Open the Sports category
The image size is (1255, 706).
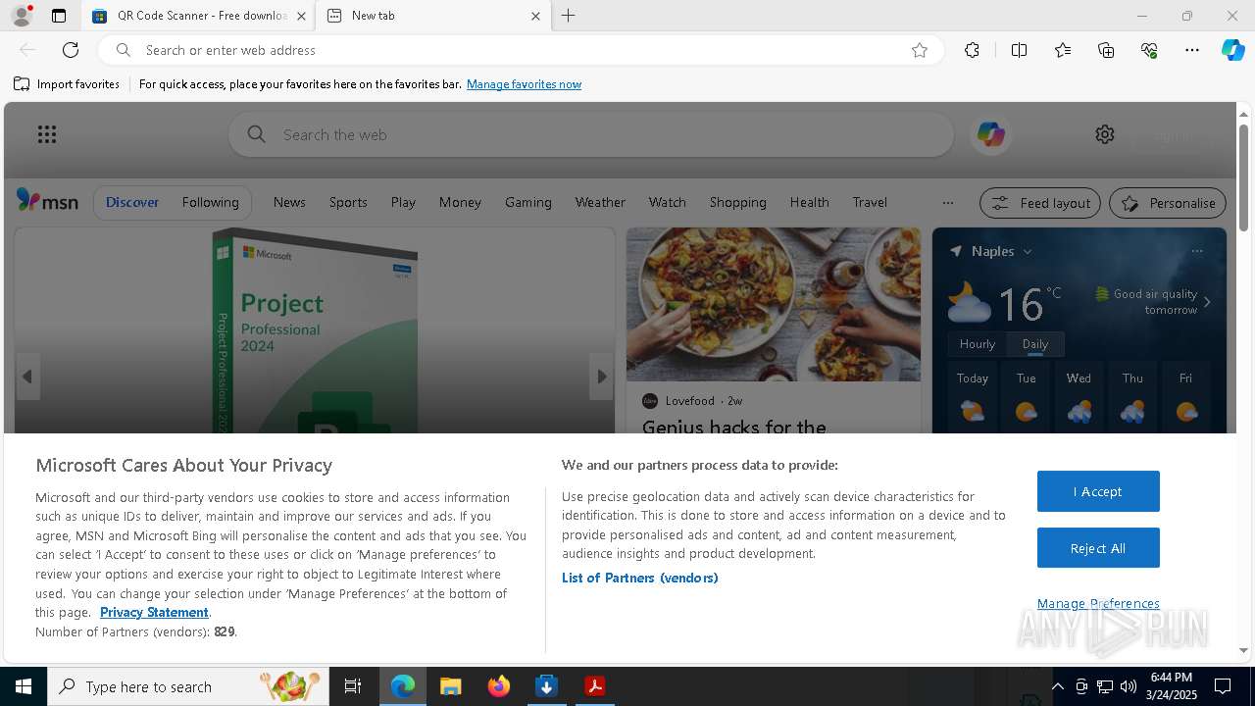(x=348, y=202)
